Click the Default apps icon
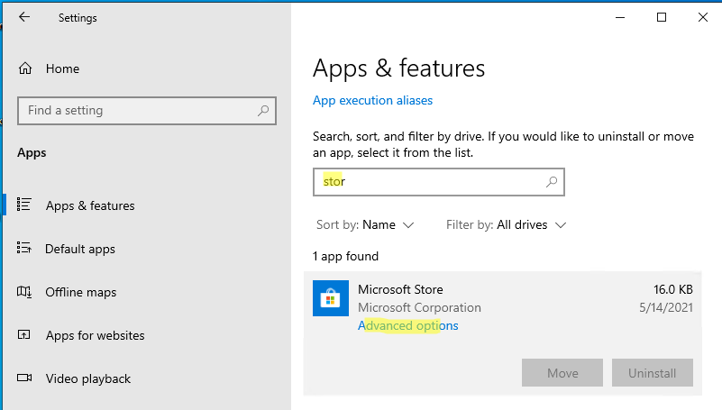Screen dimensions: 722x410 coord(24,248)
